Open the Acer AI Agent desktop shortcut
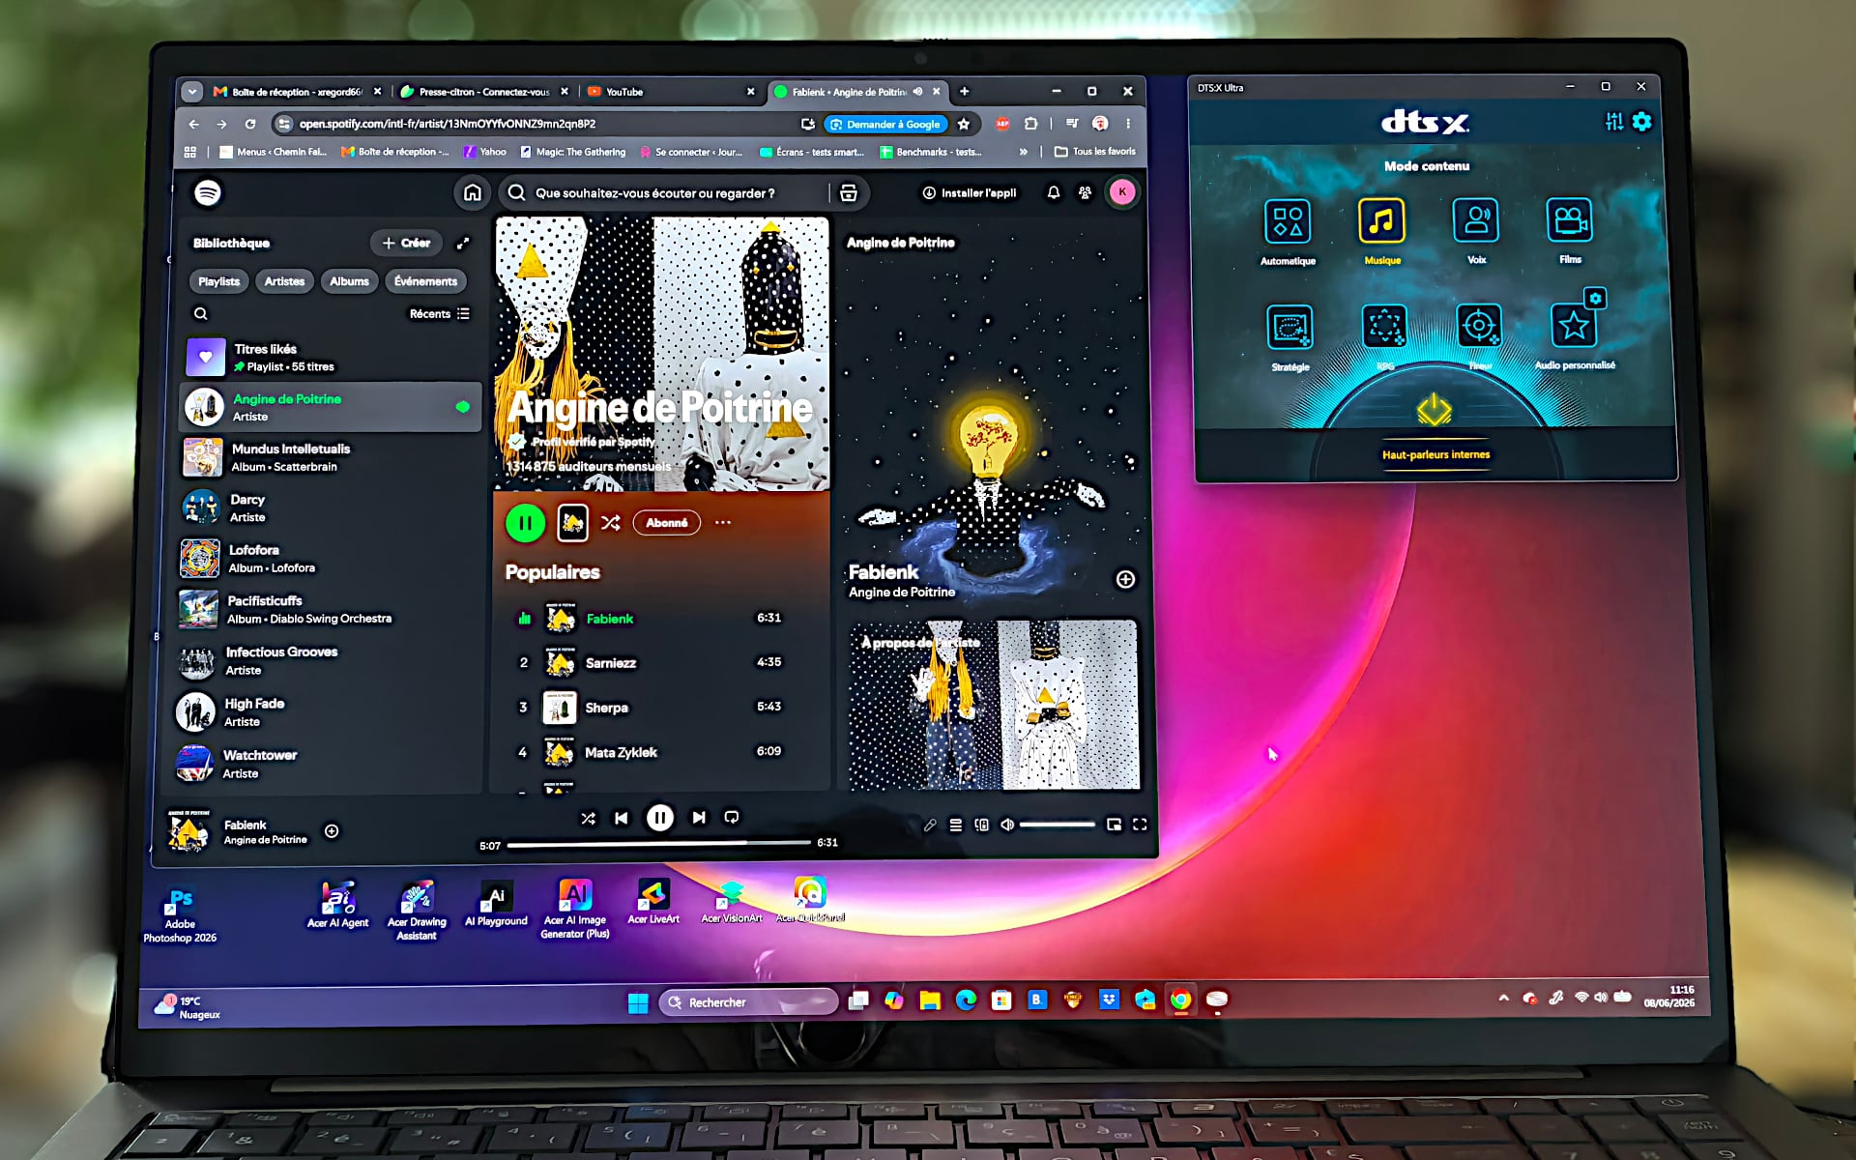1856x1160 pixels. pyautogui.click(x=337, y=905)
